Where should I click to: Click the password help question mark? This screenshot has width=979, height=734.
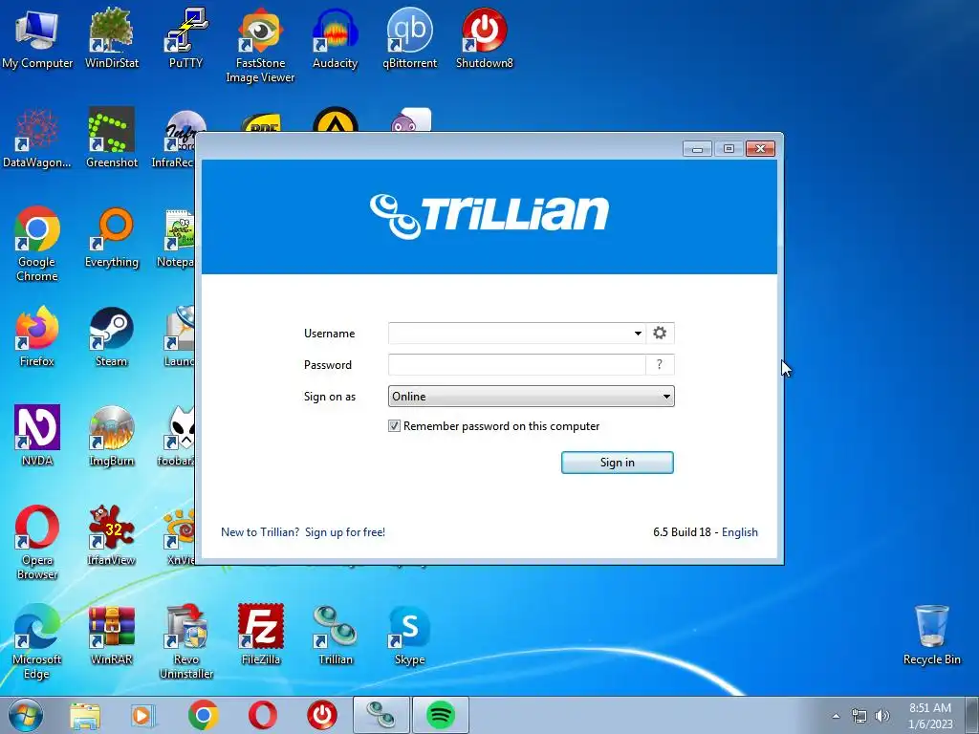coord(660,364)
